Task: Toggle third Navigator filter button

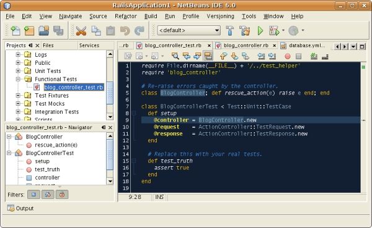Action: [x=62, y=195]
